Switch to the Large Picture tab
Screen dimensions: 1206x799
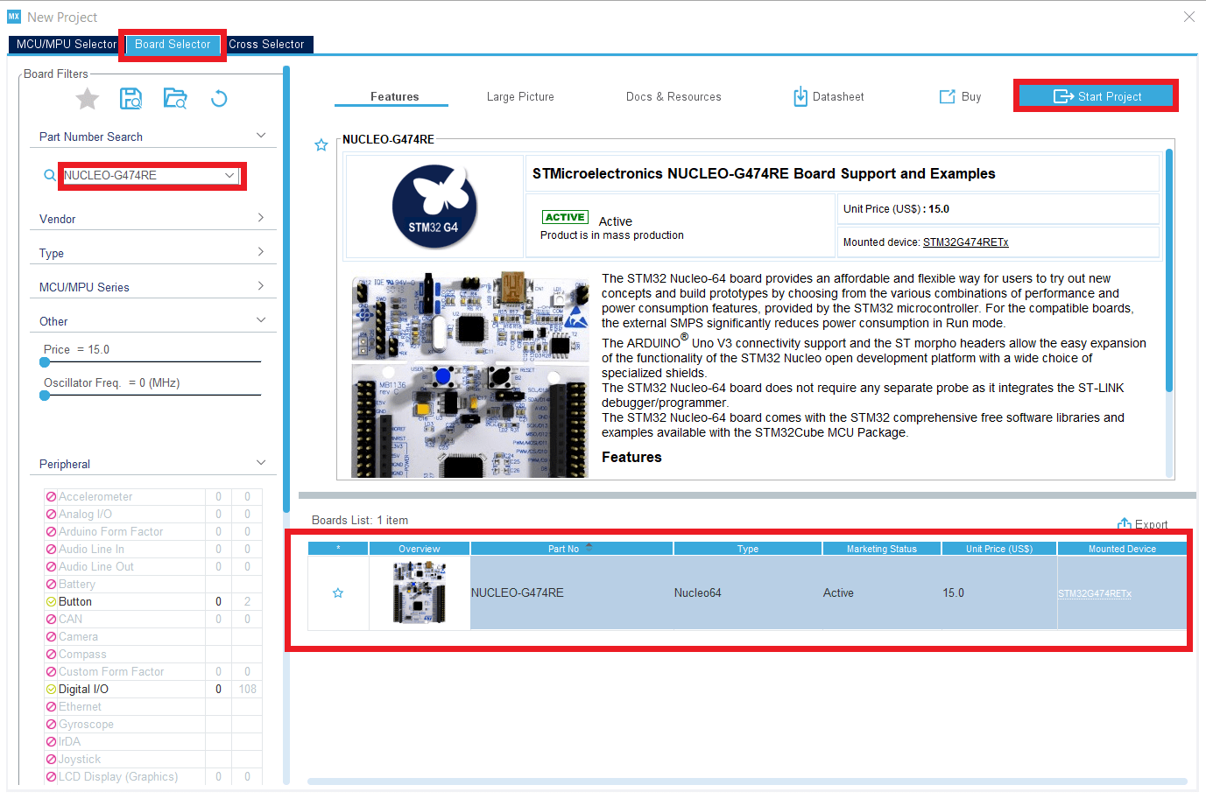click(x=520, y=97)
